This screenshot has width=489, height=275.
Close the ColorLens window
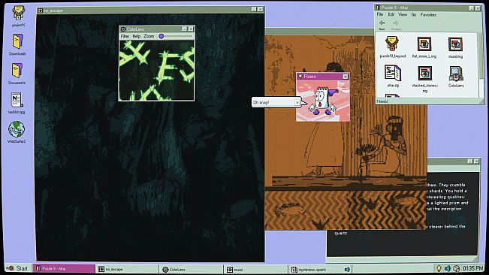click(x=191, y=29)
